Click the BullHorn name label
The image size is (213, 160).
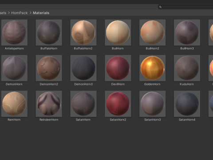pos(118,48)
